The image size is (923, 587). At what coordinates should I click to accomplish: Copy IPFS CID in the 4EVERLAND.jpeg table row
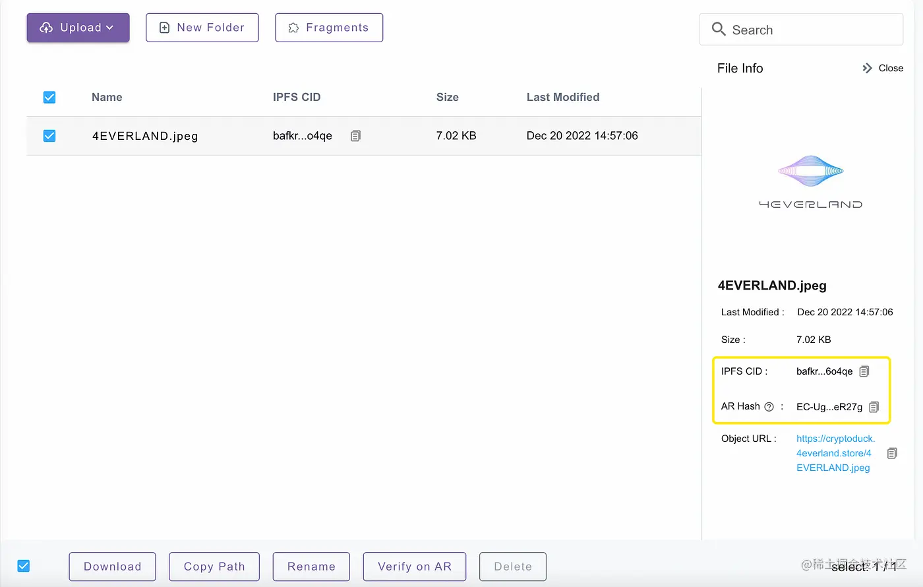[355, 136]
